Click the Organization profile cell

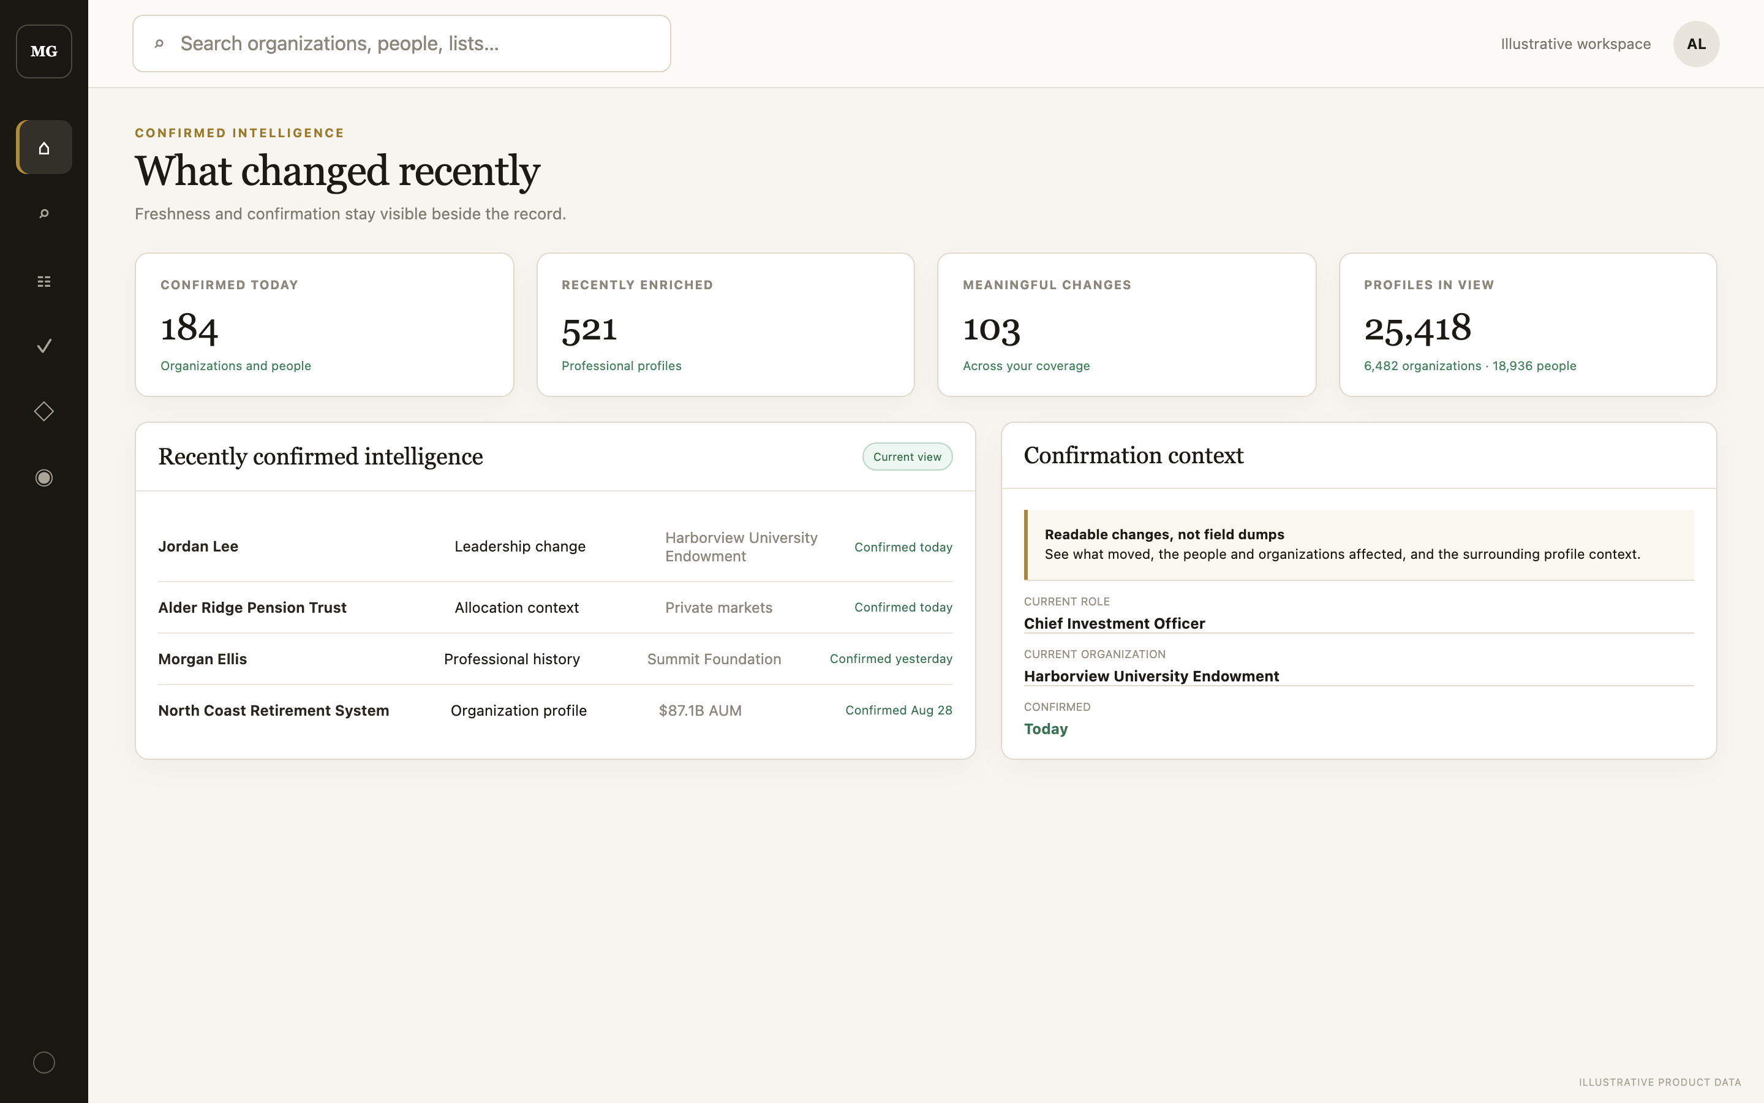point(518,711)
